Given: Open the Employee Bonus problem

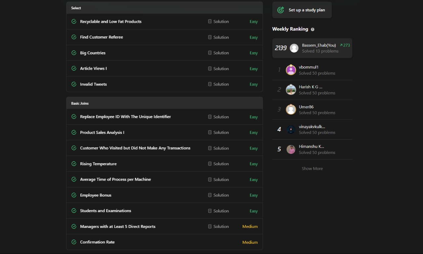Looking at the screenshot, I should point(96,195).
